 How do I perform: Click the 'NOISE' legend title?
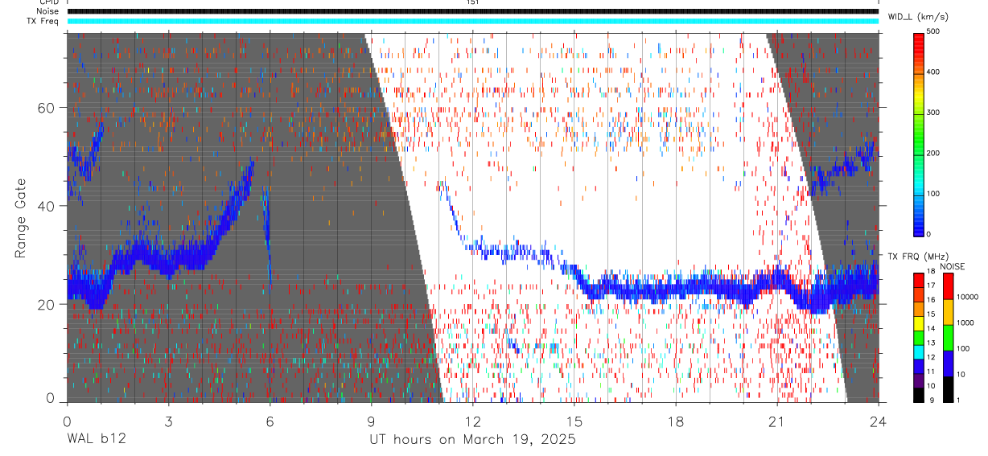point(952,266)
